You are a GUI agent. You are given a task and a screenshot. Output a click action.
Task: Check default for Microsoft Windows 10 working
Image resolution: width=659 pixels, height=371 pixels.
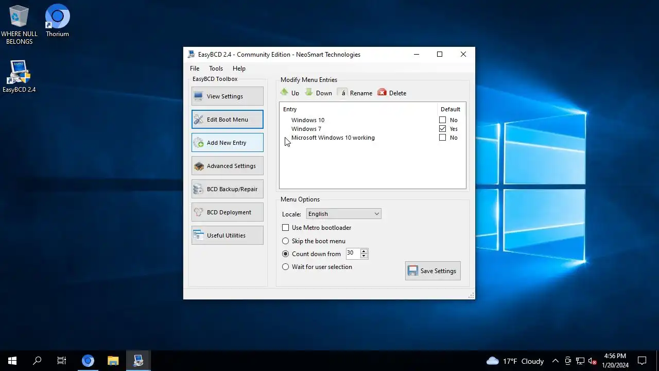tap(442, 138)
